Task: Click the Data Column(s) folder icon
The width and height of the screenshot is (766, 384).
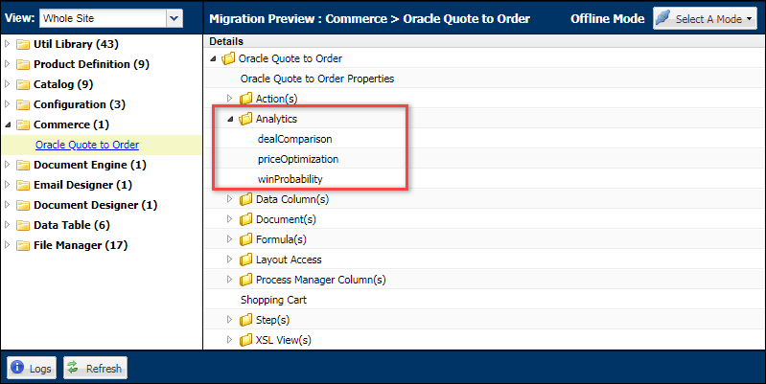Action: pyautogui.click(x=245, y=199)
